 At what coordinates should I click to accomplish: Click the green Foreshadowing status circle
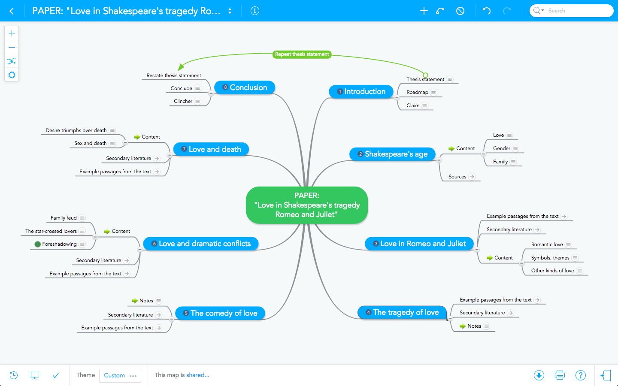pos(38,244)
